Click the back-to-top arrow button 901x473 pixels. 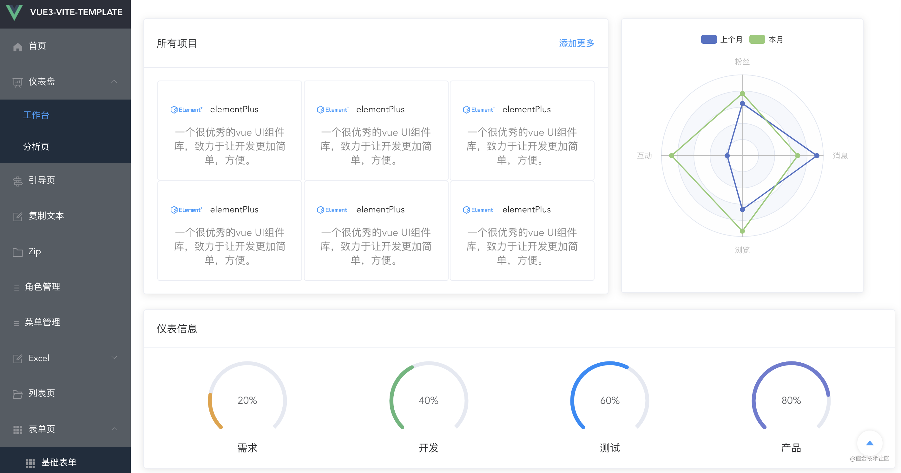(870, 443)
